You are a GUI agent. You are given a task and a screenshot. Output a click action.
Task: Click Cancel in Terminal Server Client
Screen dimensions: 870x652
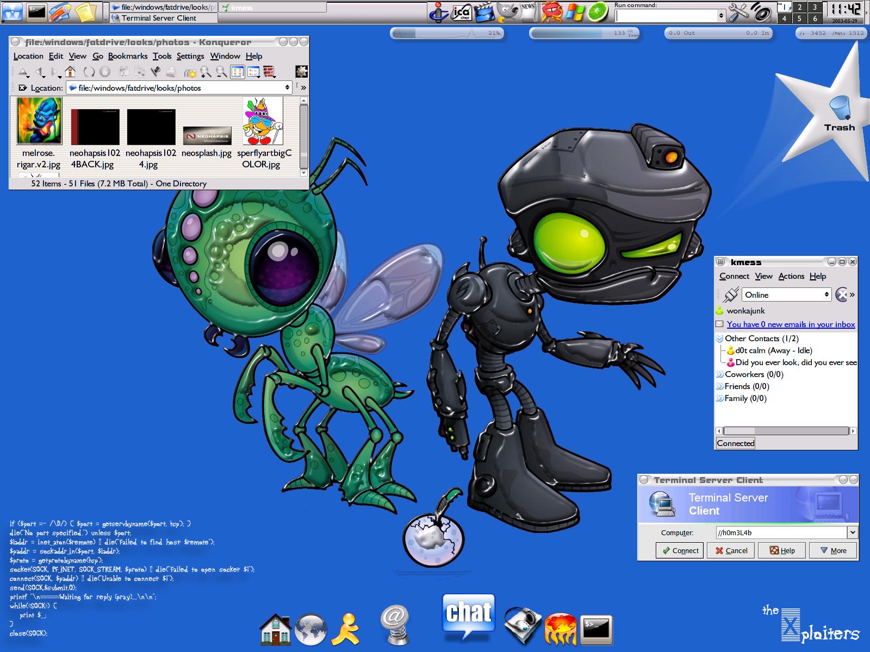pyautogui.click(x=731, y=550)
